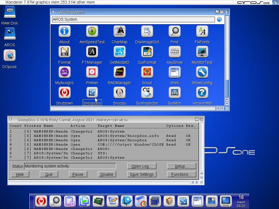Screen dimensions: 279x209
Task: Open the DOpus4 desktop icon
Action: [x=10, y=56]
